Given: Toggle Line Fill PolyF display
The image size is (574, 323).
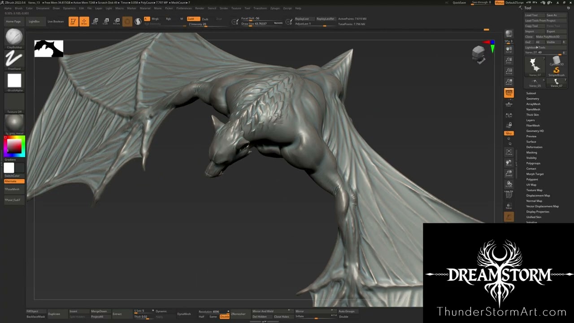Looking at the screenshot, I should tap(509, 194).
